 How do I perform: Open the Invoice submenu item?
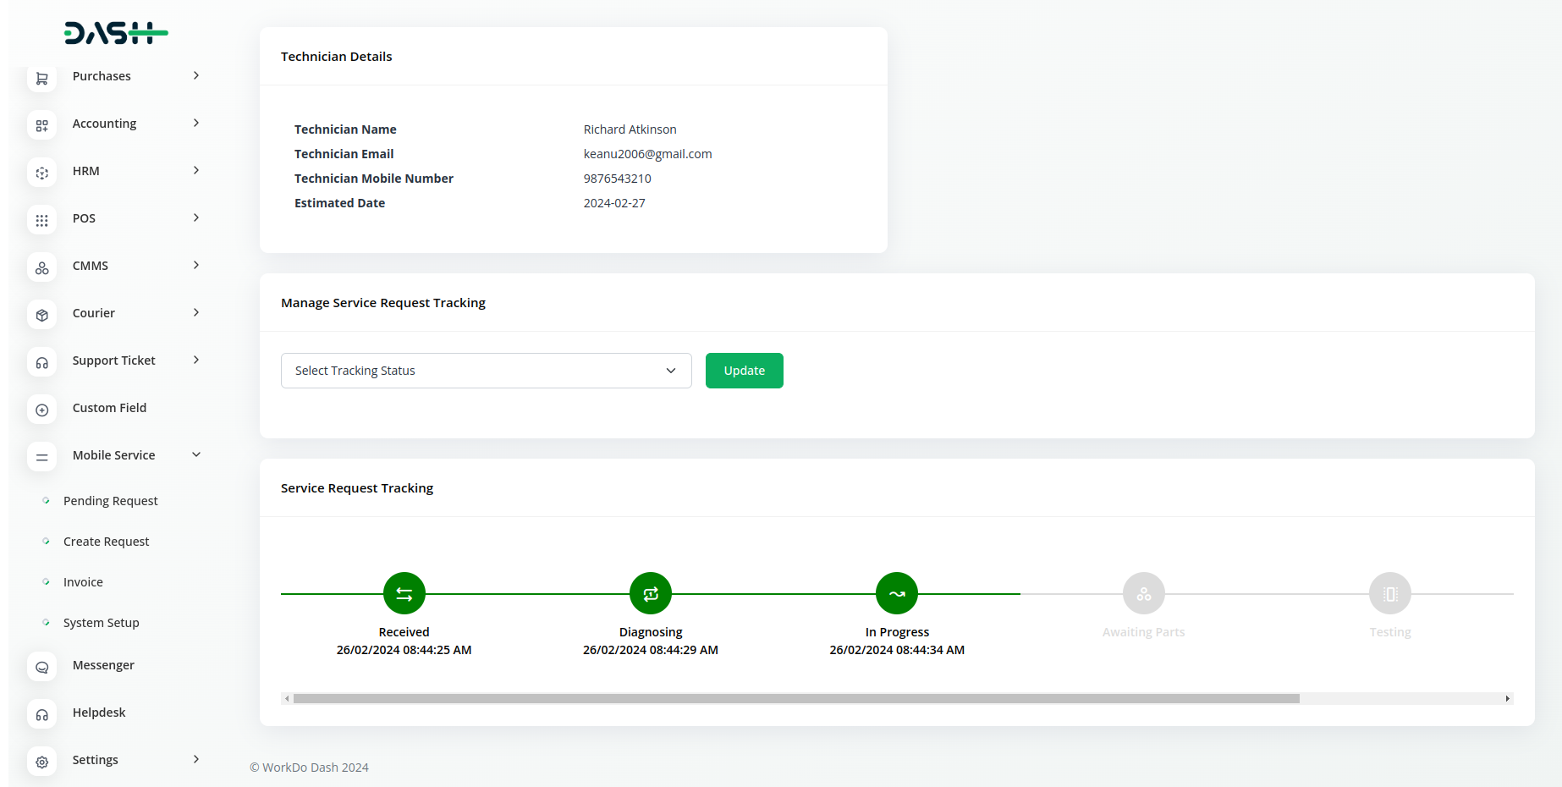pyautogui.click(x=83, y=582)
